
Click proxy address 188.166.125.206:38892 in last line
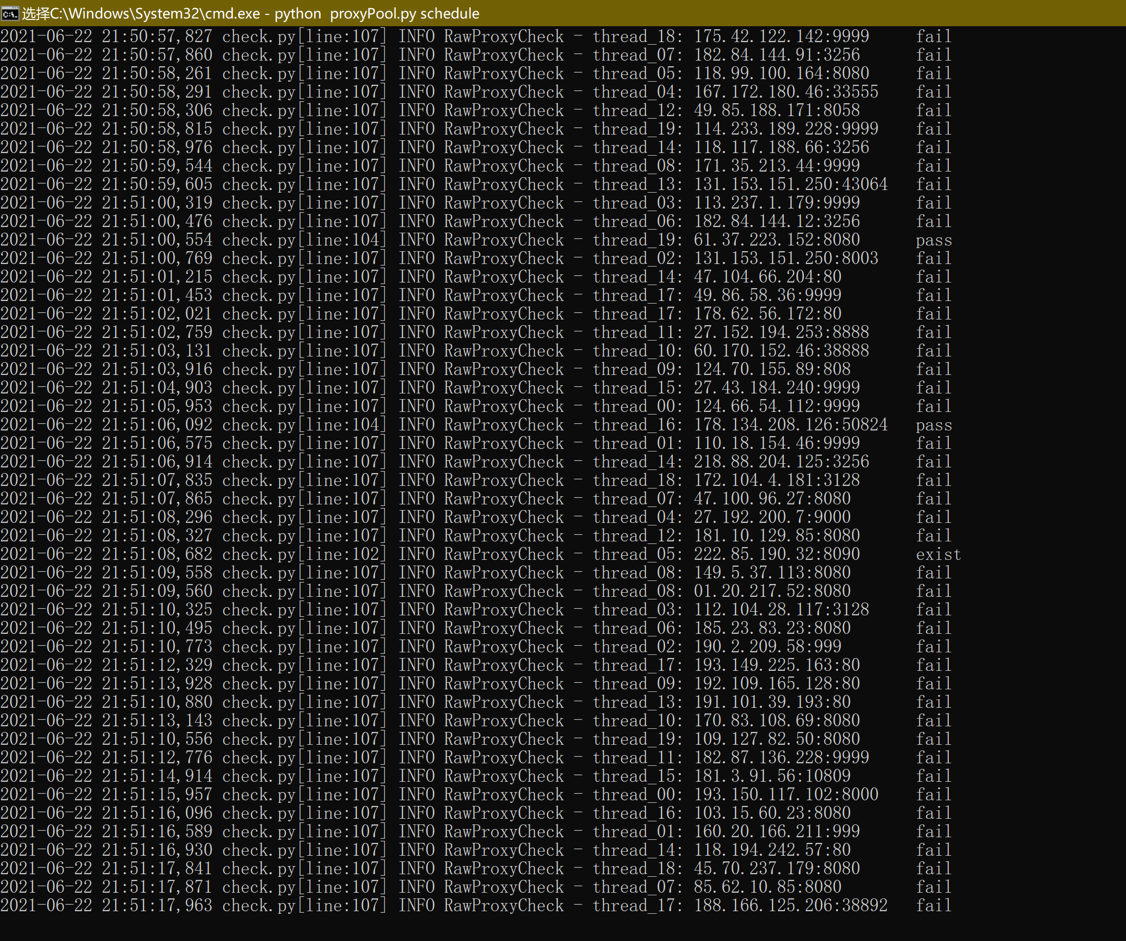coord(790,906)
